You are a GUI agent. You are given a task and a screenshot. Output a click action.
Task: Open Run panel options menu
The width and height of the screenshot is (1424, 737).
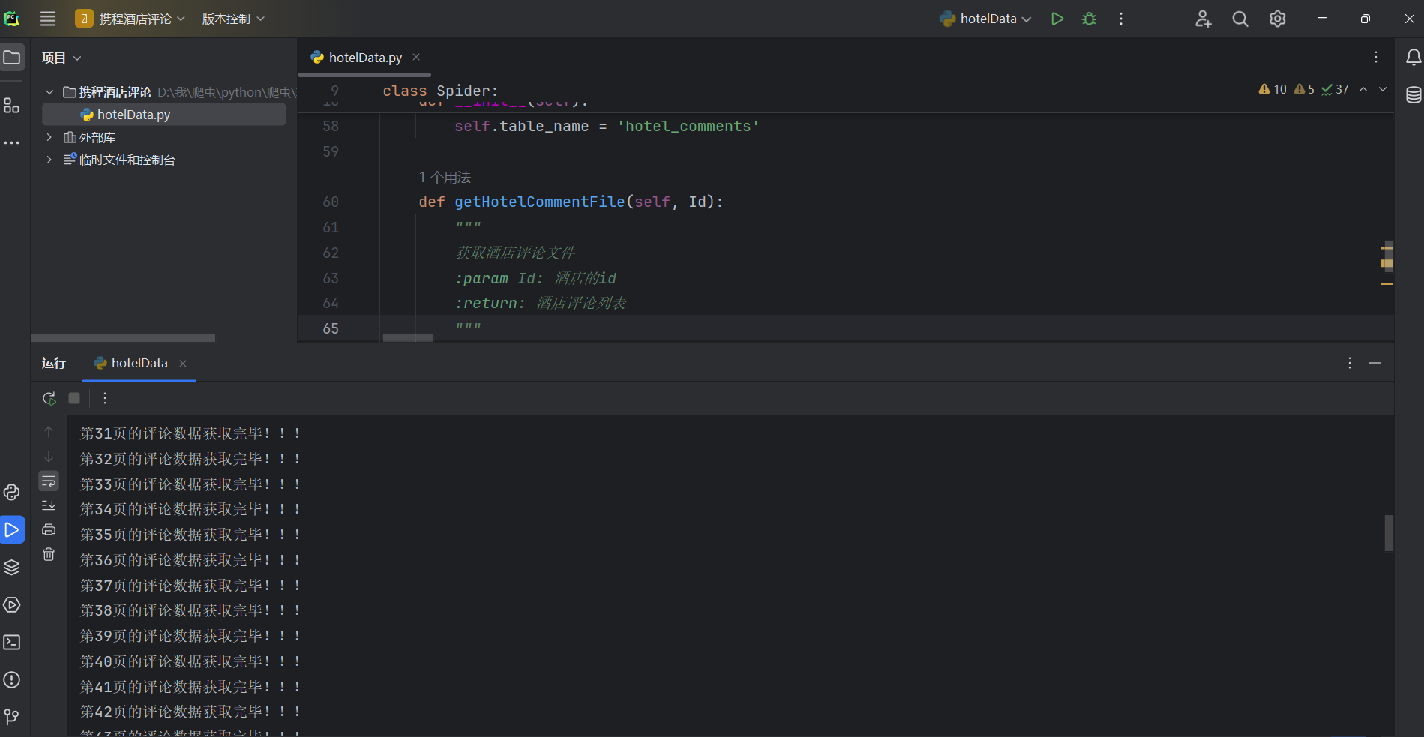click(1350, 363)
